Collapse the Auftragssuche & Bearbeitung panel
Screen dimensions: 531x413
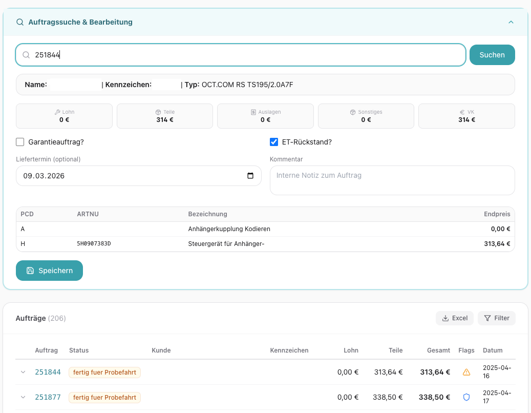click(511, 23)
